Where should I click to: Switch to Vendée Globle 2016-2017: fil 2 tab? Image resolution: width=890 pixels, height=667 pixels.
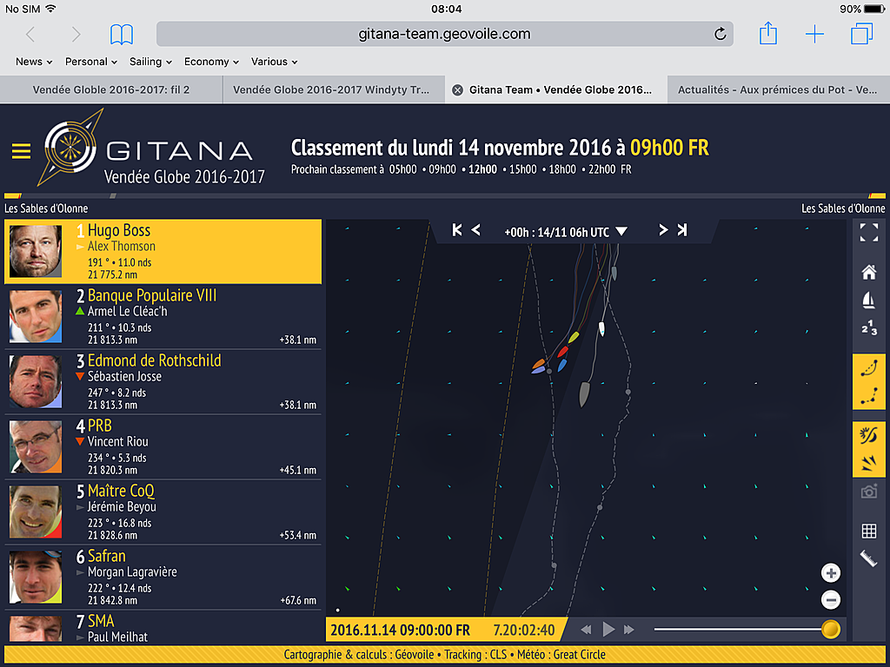coord(111,89)
